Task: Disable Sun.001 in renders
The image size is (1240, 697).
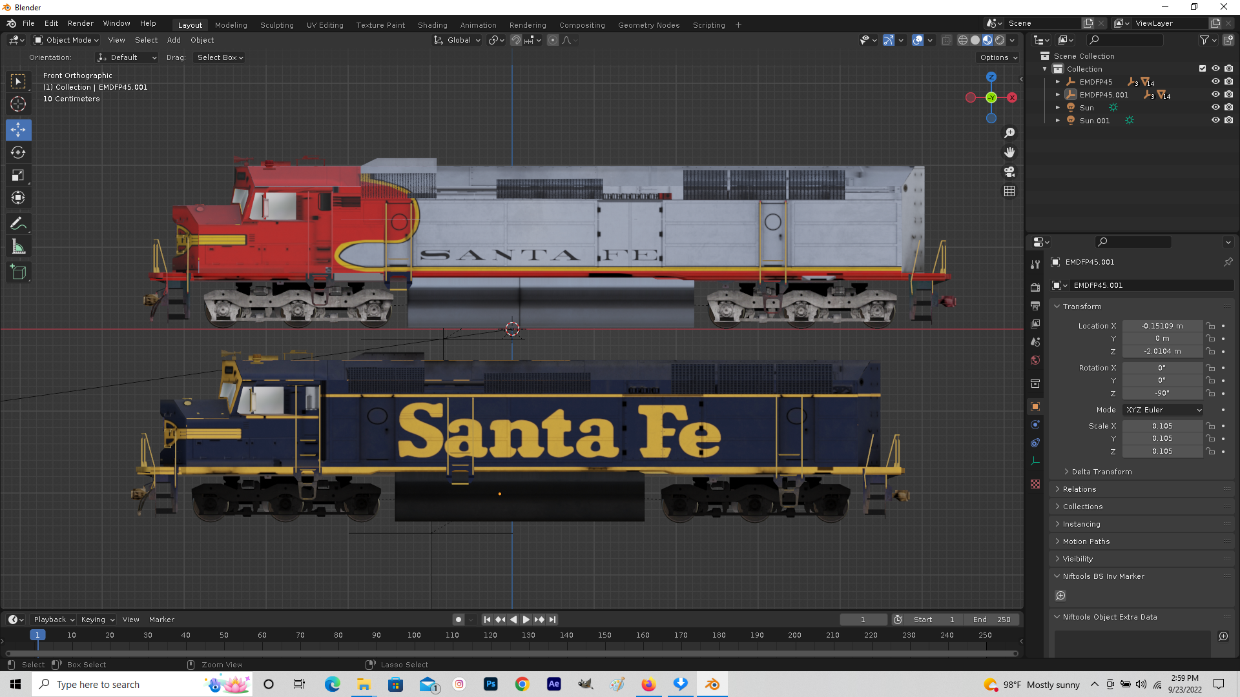Action: 1229,120
